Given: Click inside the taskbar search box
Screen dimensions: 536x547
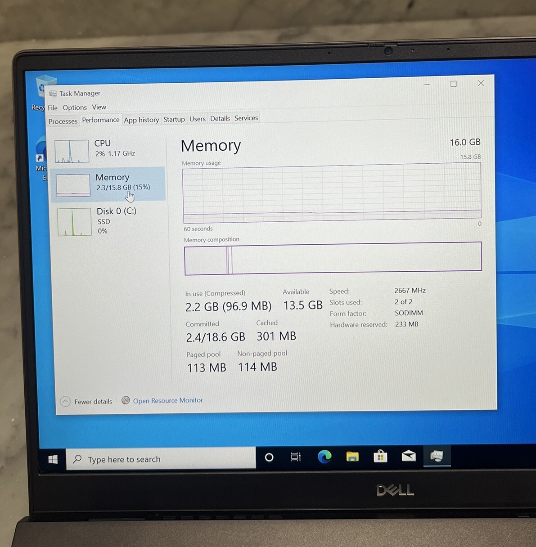Looking at the screenshot, I should [161, 458].
